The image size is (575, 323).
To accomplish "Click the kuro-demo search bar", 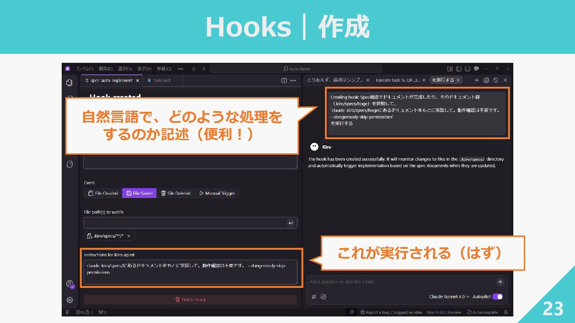I will point(296,69).
